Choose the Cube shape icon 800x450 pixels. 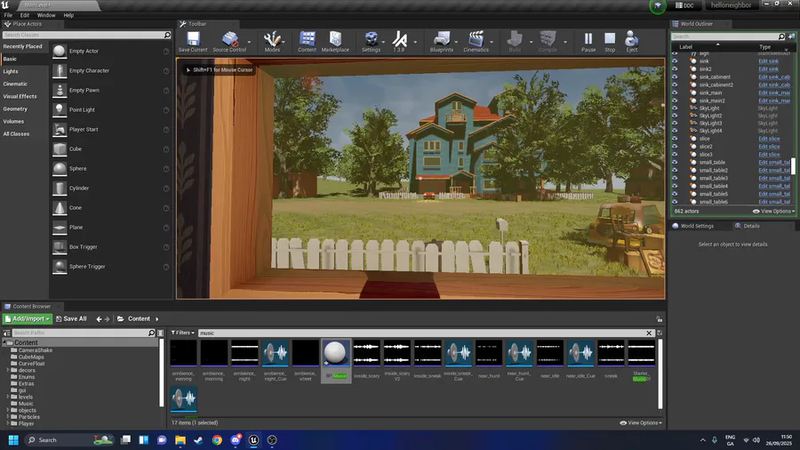60,149
